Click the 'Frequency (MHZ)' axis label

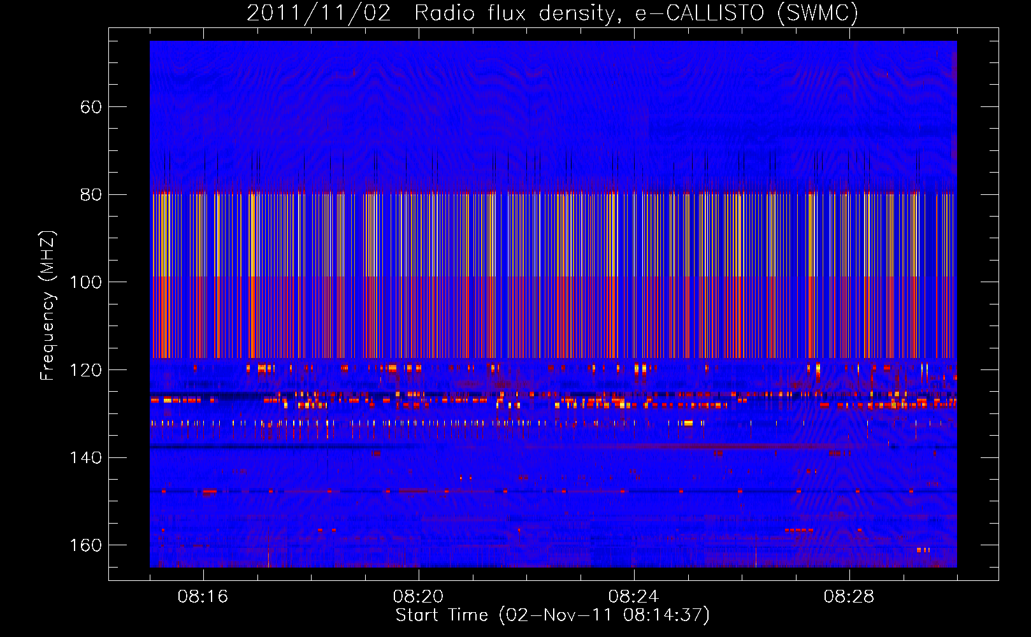point(48,306)
